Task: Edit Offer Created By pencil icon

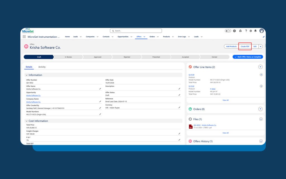Action: click(x=100, y=108)
